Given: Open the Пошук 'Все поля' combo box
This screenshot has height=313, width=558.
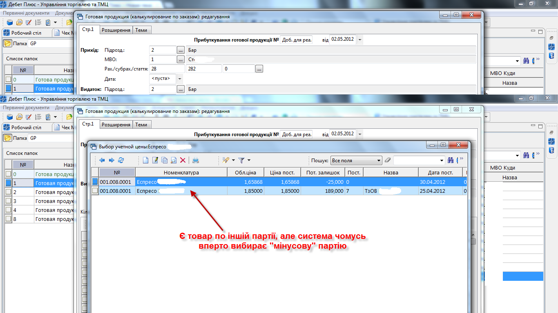Looking at the screenshot, I should pos(356,161).
